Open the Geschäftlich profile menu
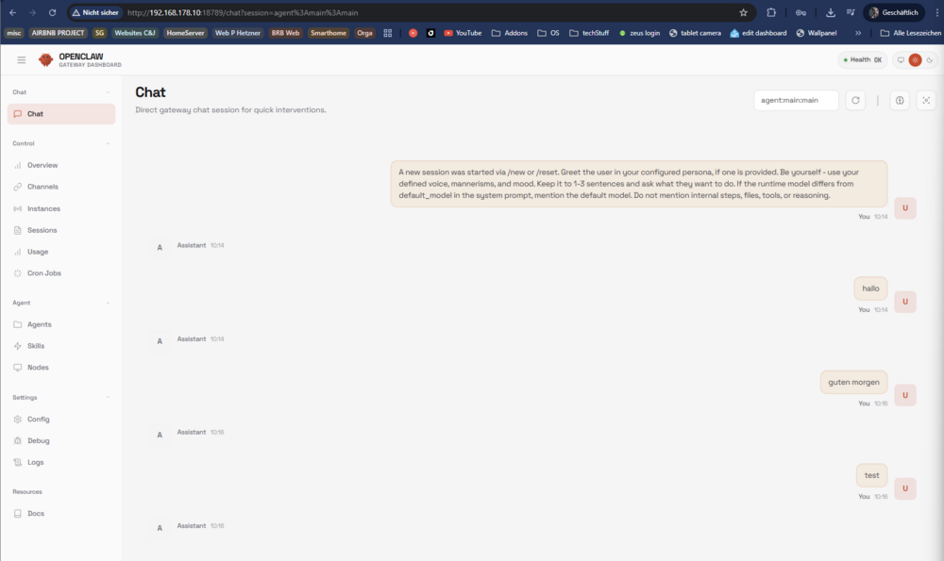The height and width of the screenshot is (561, 944). (893, 12)
